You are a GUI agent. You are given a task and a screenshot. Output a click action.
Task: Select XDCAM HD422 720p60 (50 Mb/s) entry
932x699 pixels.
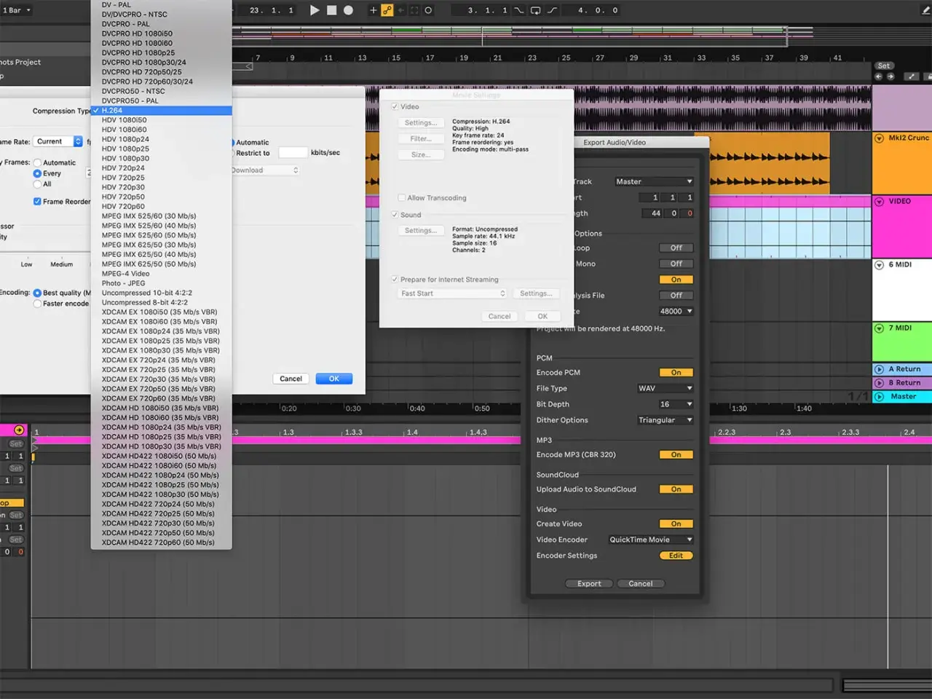(x=162, y=542)
